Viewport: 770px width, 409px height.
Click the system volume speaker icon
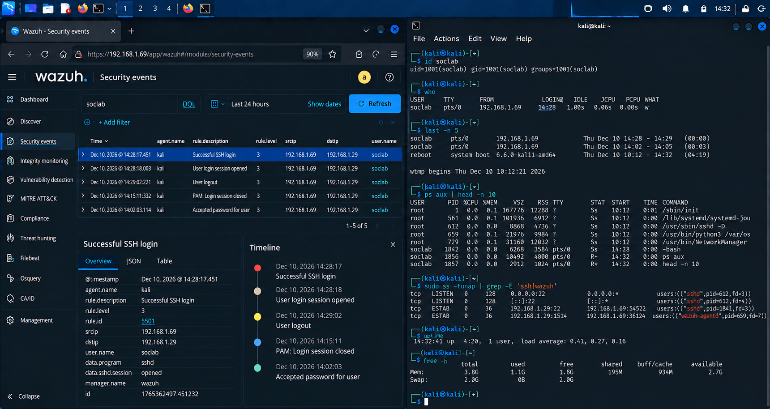(x=667, y=9)
